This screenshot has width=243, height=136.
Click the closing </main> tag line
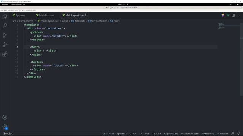click(36, 54)
